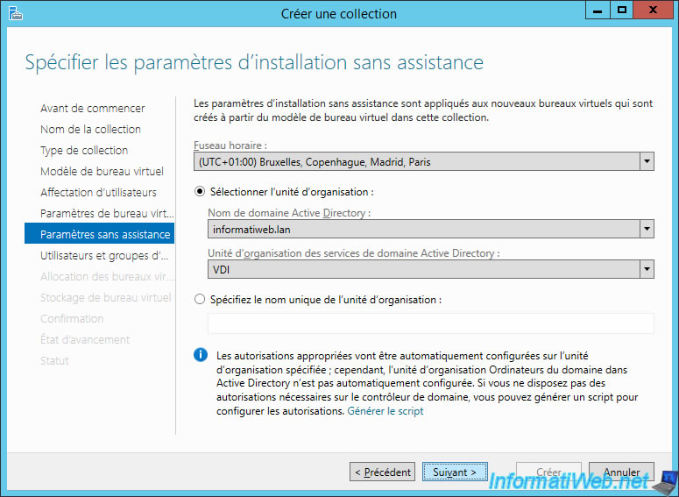Click the organizational unit distinguished name text field
679x497 pixels.
[430, 323]
